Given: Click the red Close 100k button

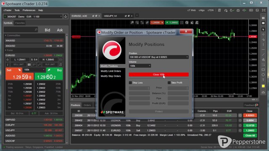Looking at the screenshot, I should pos(159,75).
